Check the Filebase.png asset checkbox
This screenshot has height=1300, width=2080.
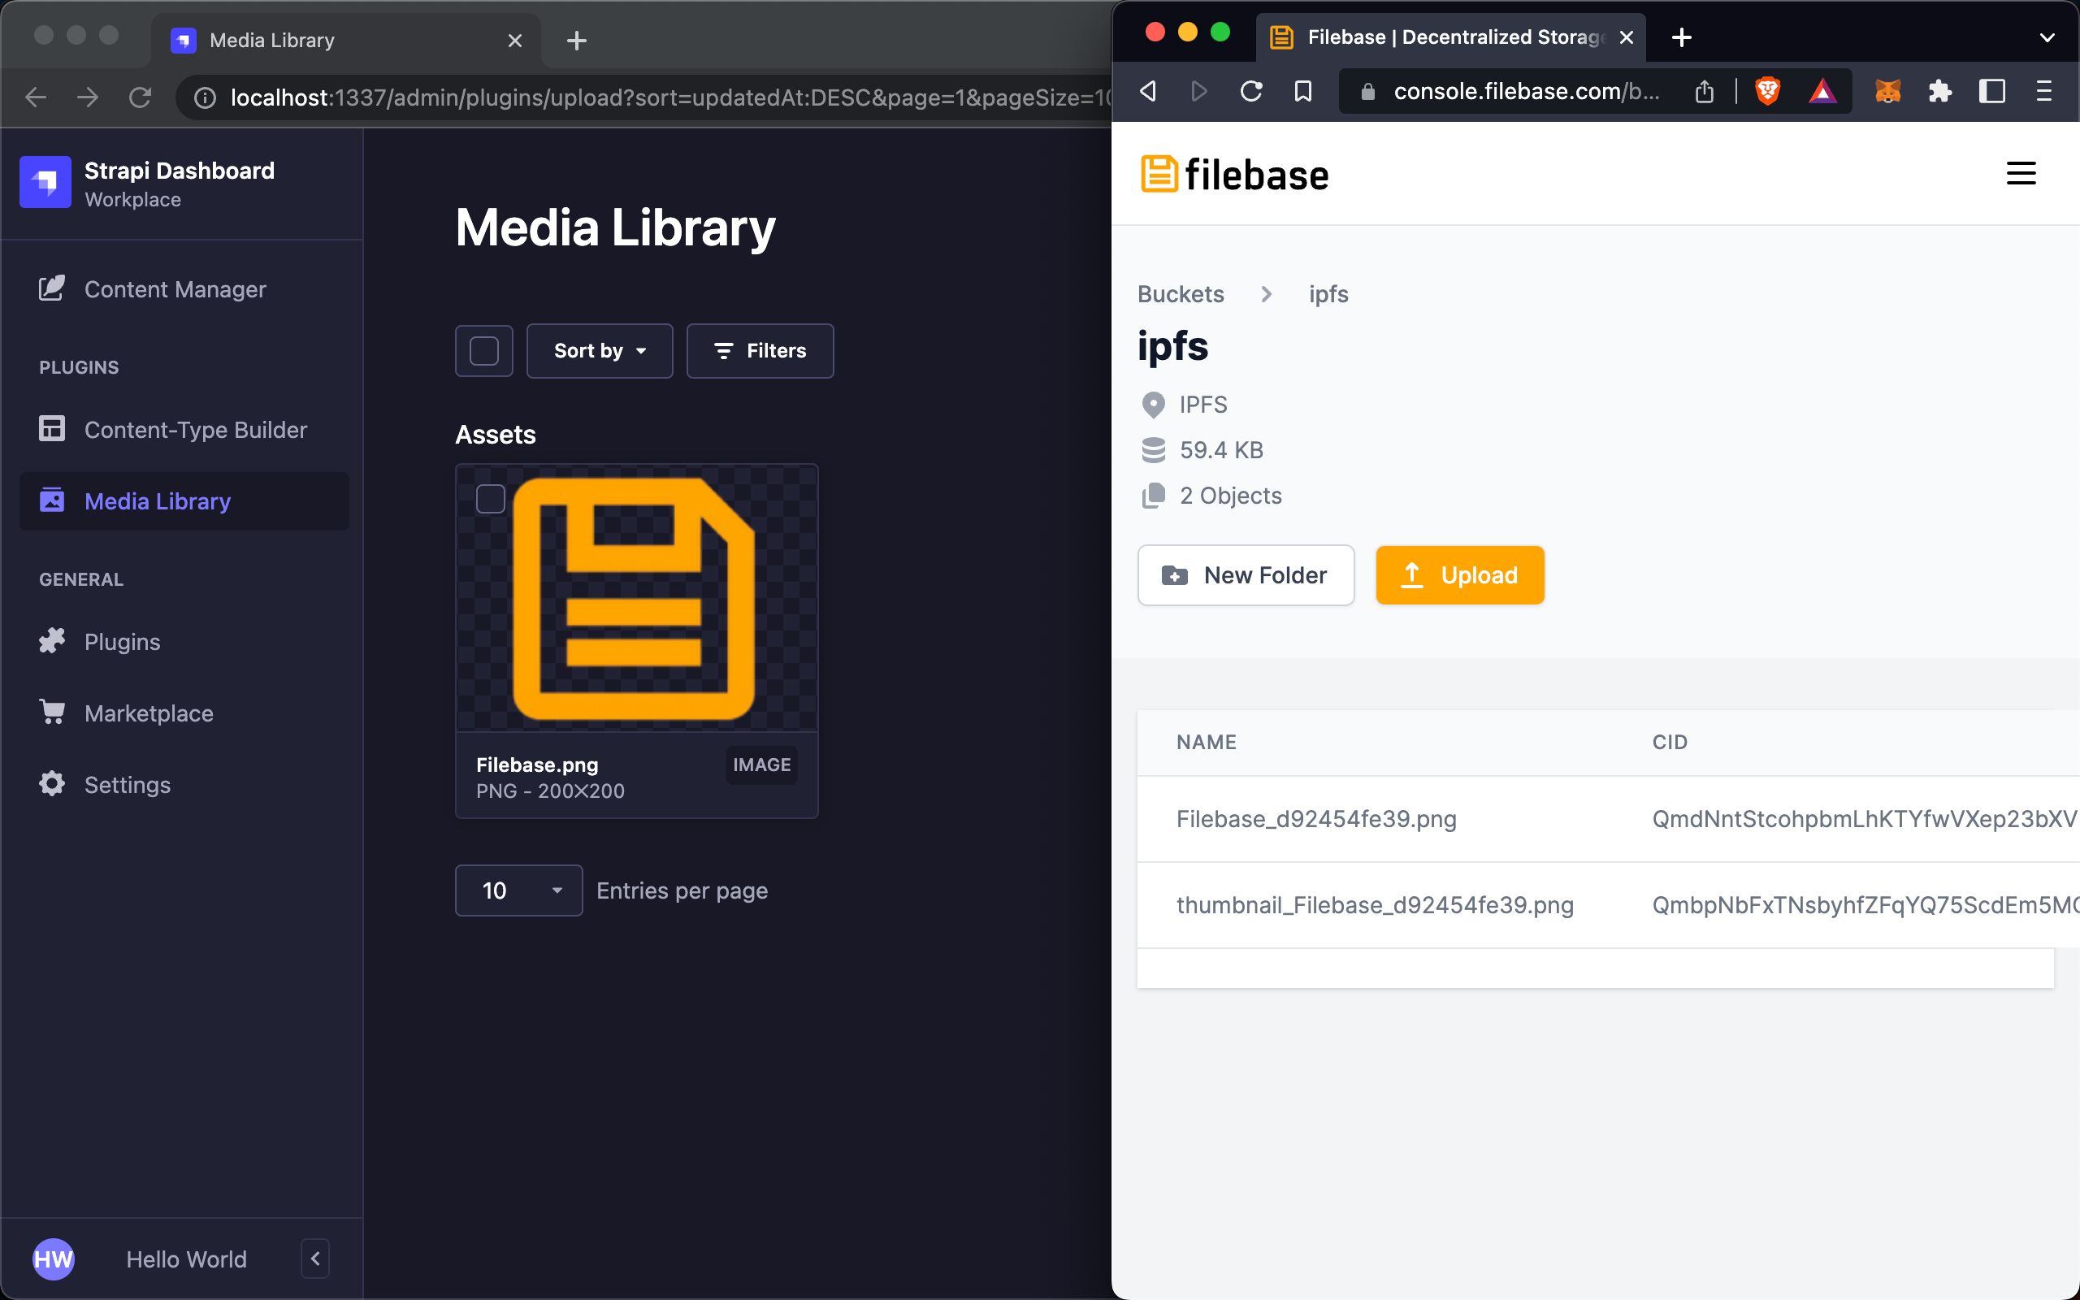coord(491,499)
